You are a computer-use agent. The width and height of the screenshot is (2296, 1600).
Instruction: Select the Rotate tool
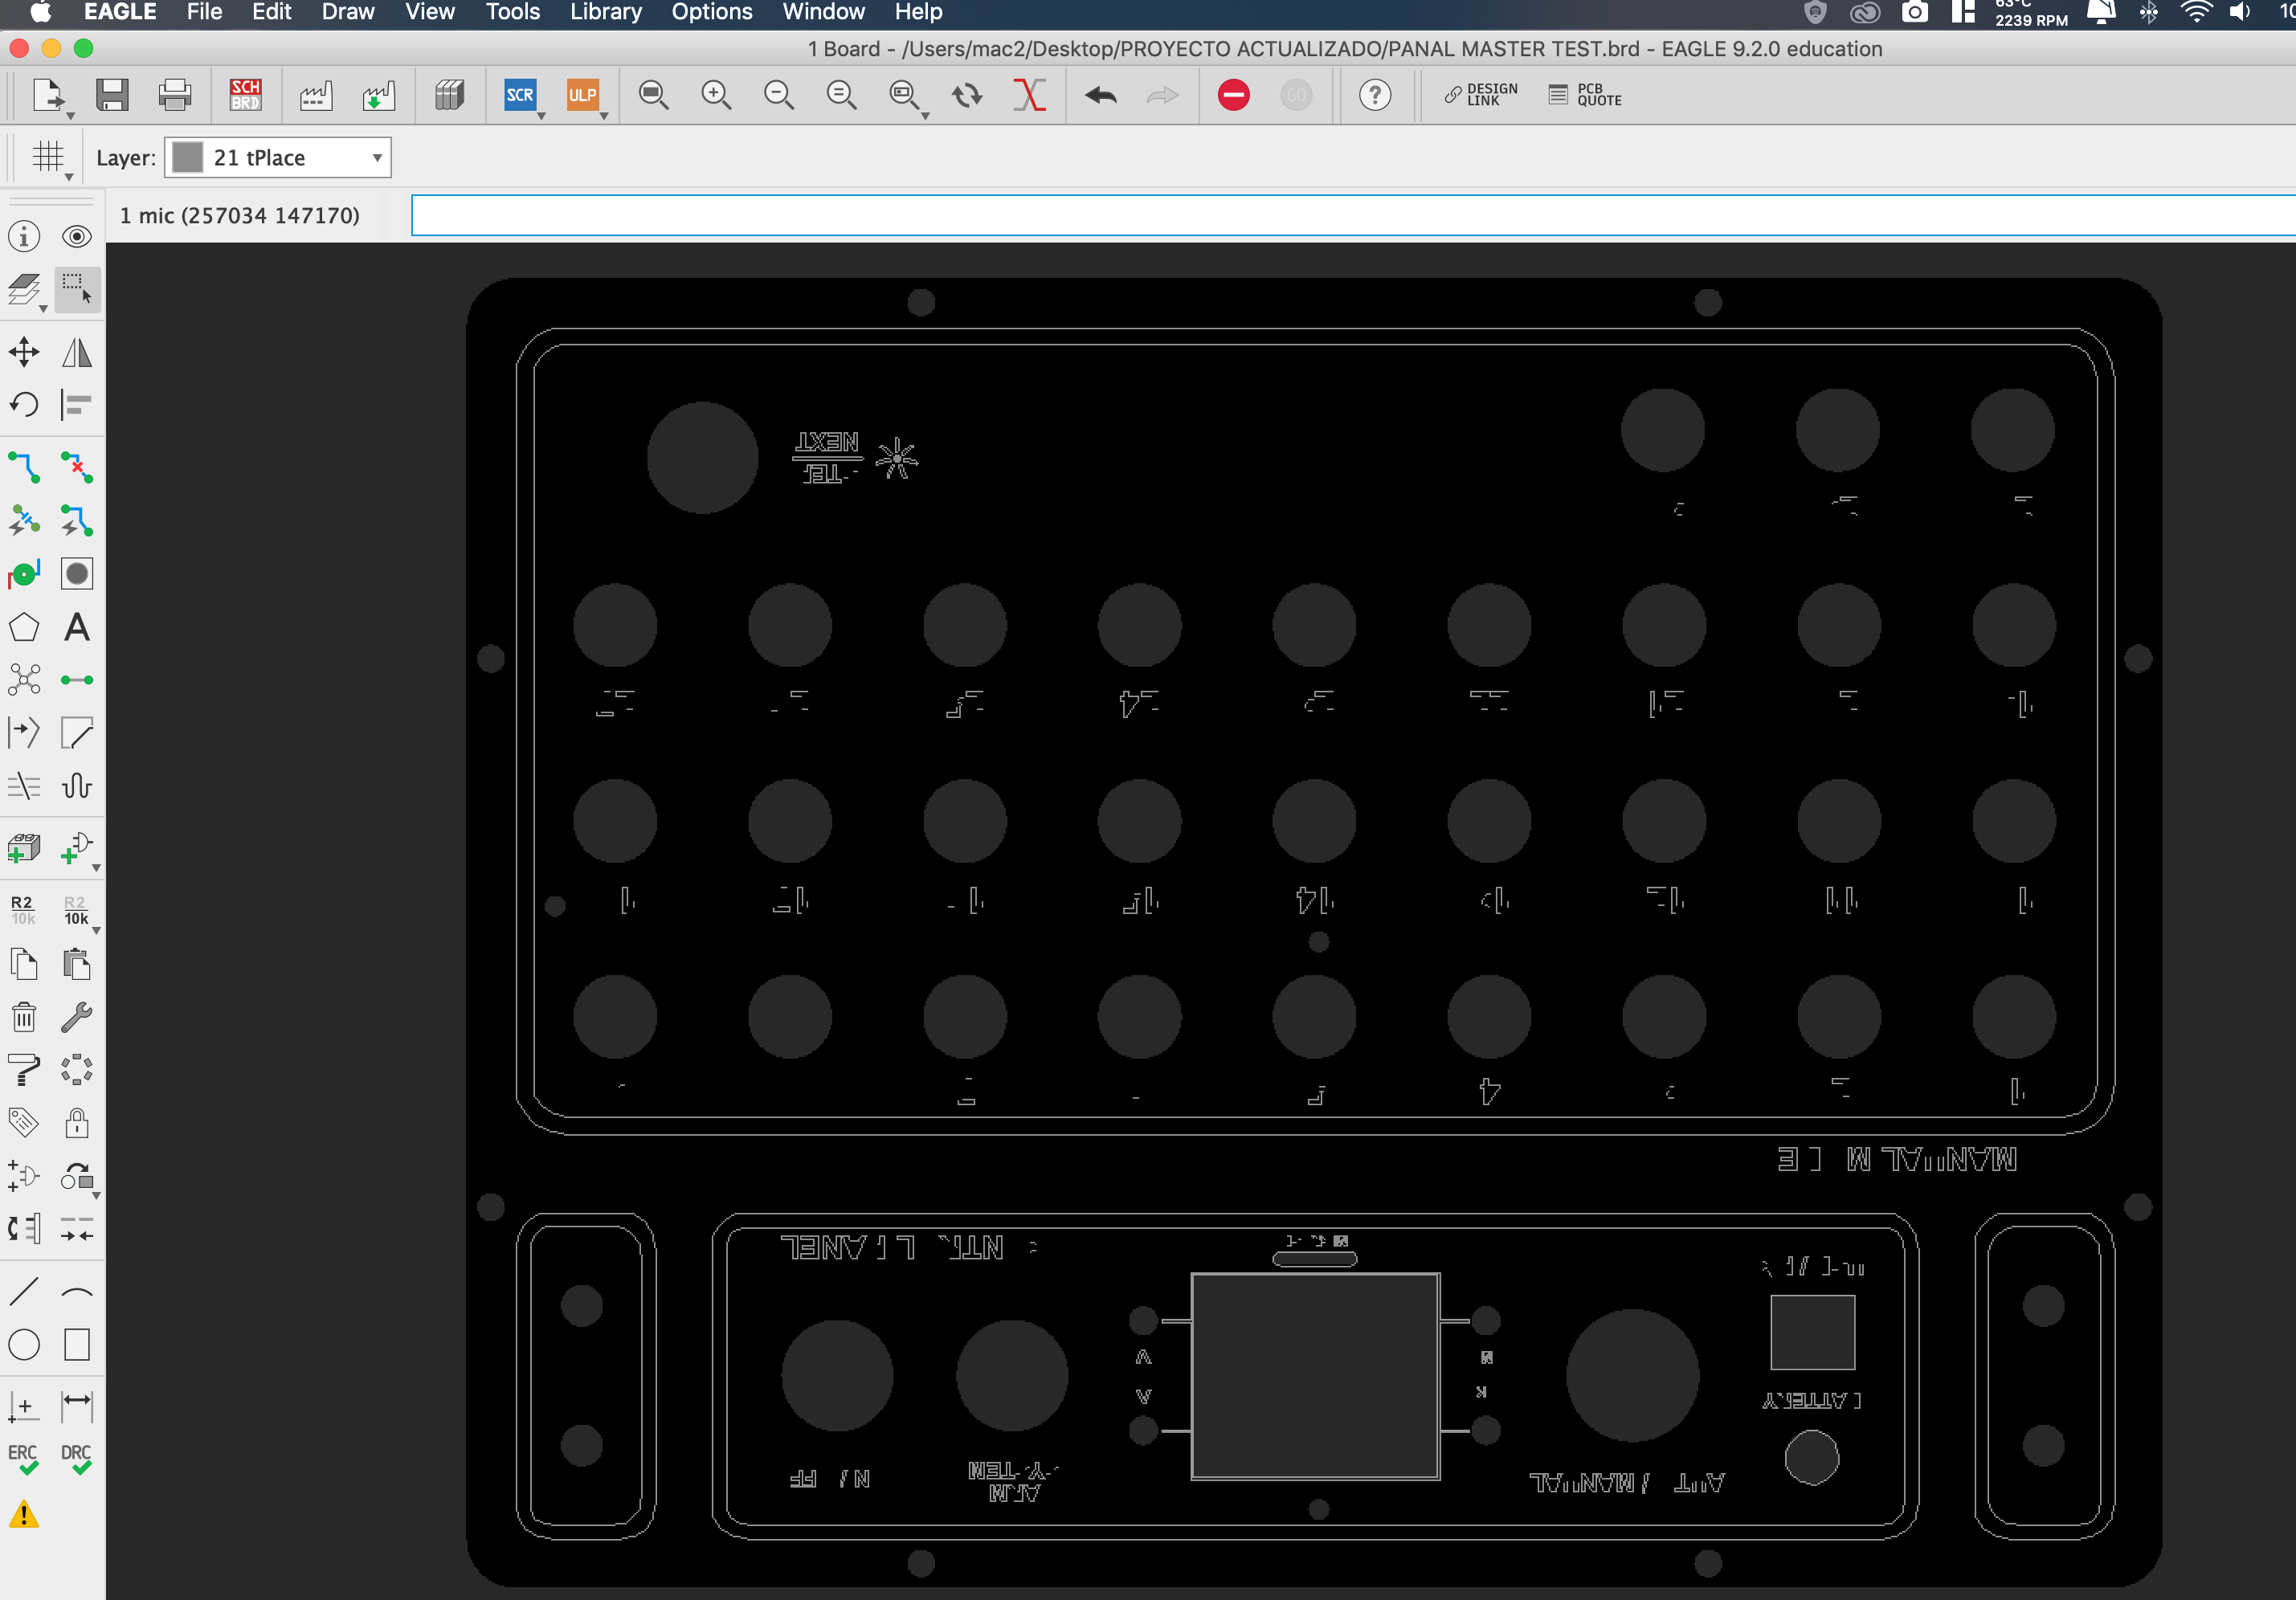23,404
